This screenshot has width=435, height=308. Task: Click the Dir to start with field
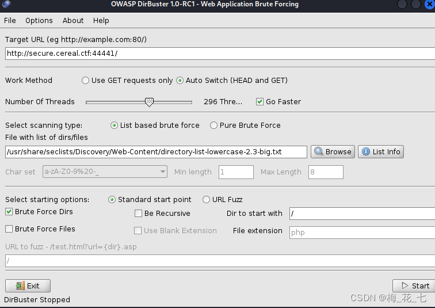[362, 214]
